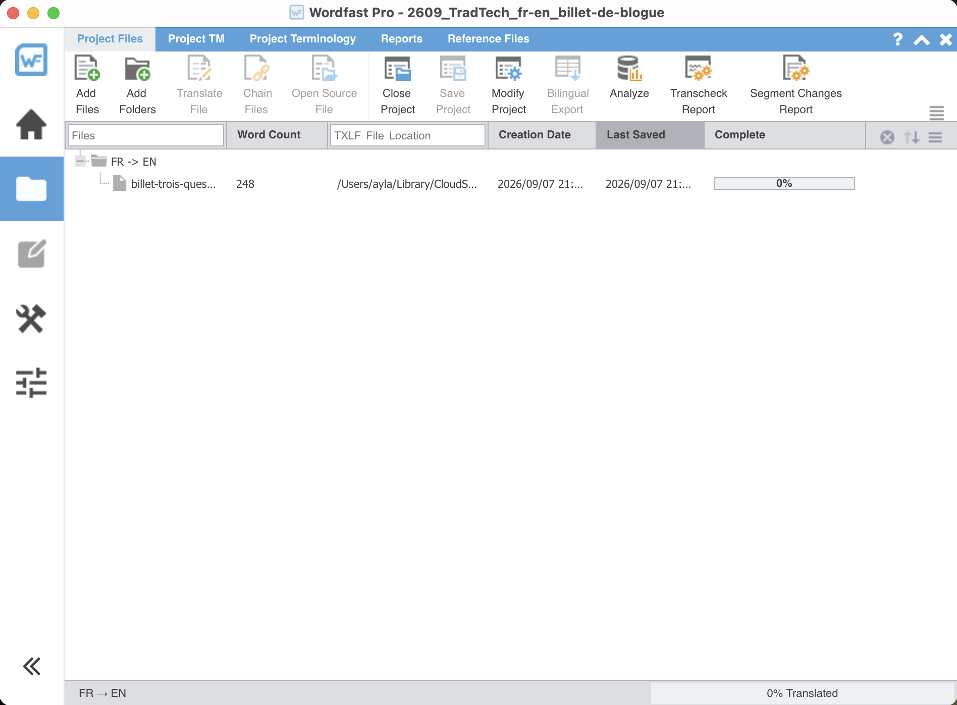Open Preferences sliders icon in sidebar

coord(31,383)
